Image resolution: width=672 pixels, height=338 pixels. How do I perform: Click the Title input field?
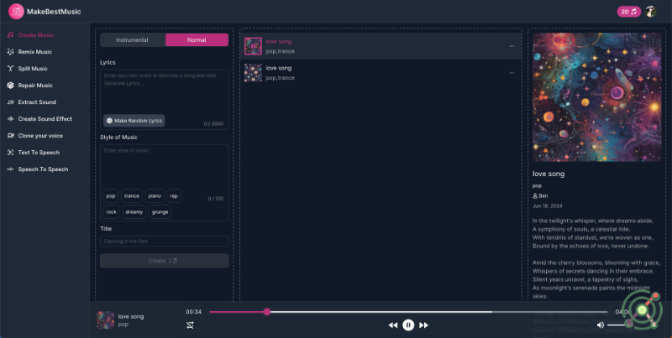(164, 242)
